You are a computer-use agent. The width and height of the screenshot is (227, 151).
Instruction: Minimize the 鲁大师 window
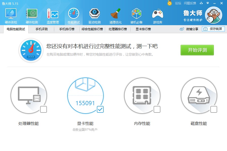[x=215, y=3]
